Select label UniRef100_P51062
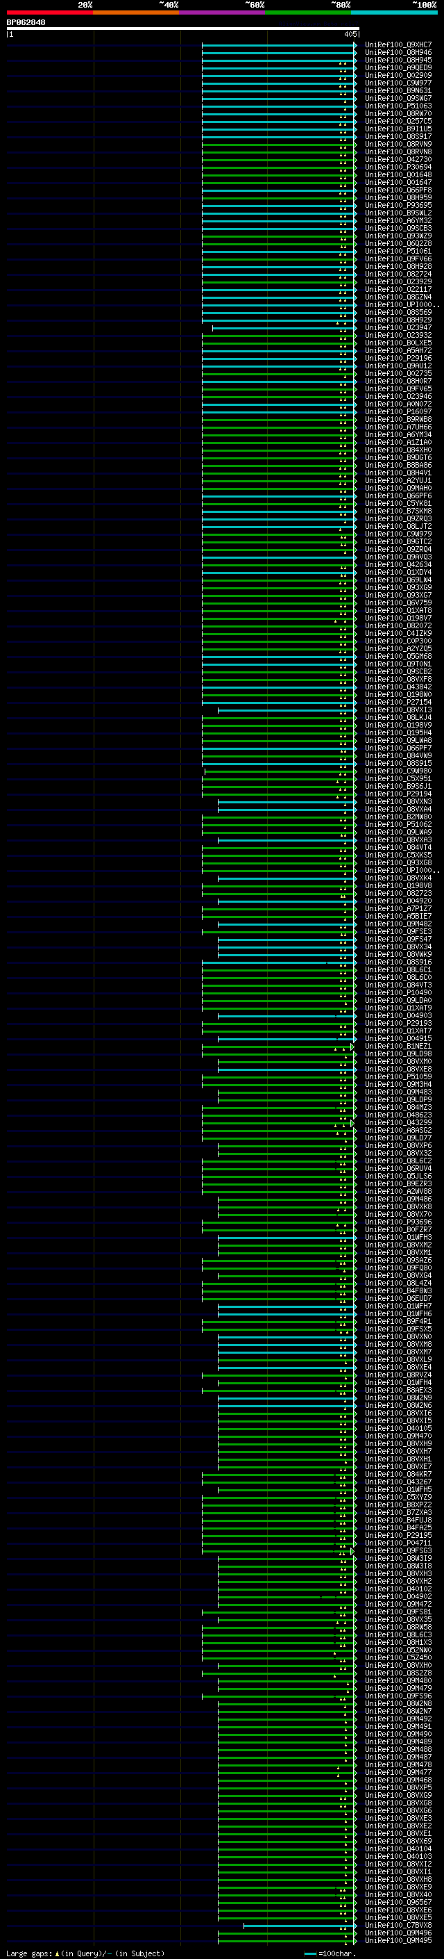Viewport: 444px width, 1959px height. (x=398, y=824)
